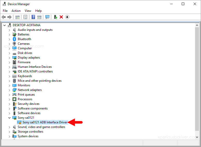This screenshot has height=147, width=201.
Task: Click the Cameras webcam icon
Action: tap(14, 44)
